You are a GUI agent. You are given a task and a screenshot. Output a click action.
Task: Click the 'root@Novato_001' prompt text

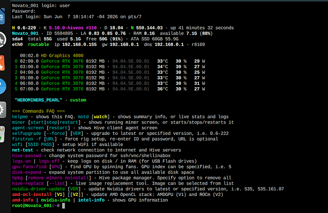click(32, 206)
